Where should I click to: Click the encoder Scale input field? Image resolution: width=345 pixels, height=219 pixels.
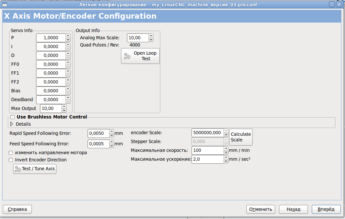[x=208, y=133]
